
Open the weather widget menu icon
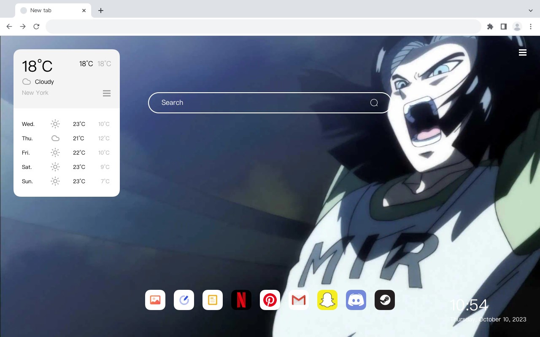(107, 93)
